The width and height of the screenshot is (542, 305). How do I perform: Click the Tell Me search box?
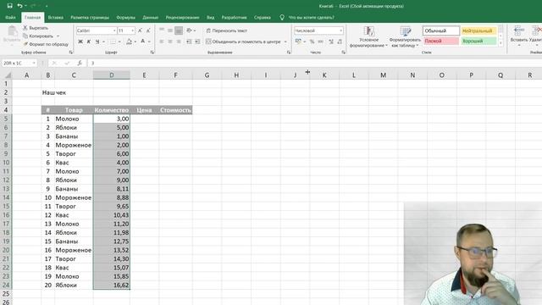(311, 17)
